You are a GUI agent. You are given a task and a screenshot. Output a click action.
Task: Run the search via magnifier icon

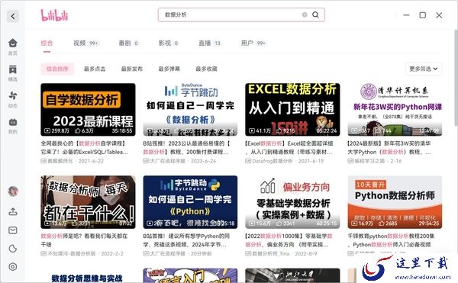pos(315,14)
